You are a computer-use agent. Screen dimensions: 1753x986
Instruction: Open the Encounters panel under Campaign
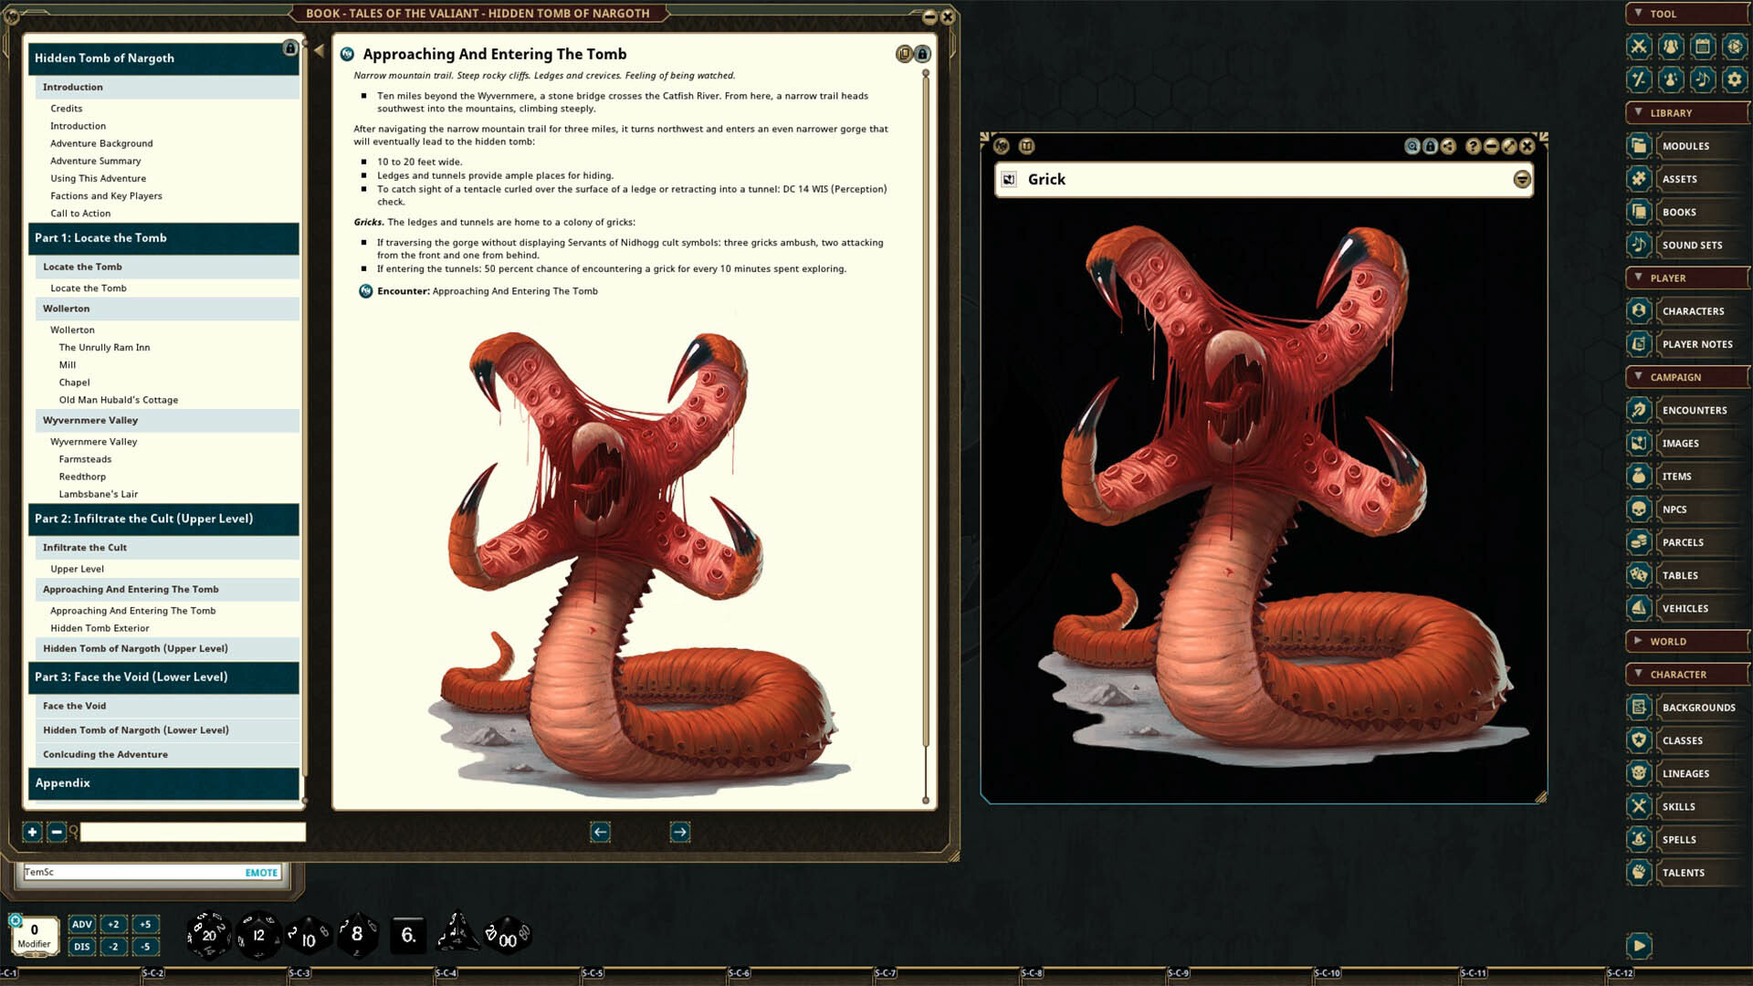(x=1639, y=410)
